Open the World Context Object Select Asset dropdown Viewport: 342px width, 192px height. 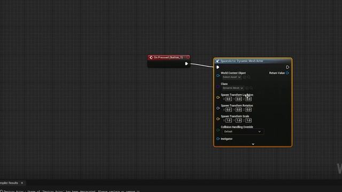pos(231,77)
